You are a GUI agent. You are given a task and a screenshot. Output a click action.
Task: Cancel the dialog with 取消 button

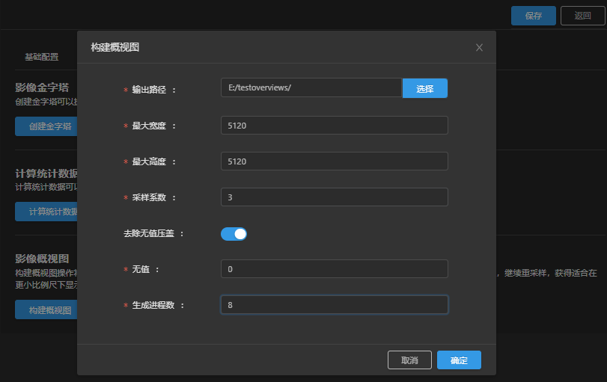(409, 360)
